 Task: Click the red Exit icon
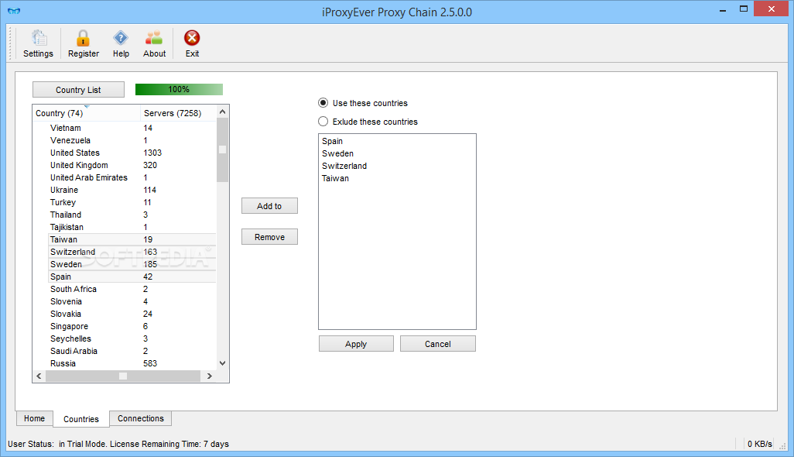click(x=192, y=43)
